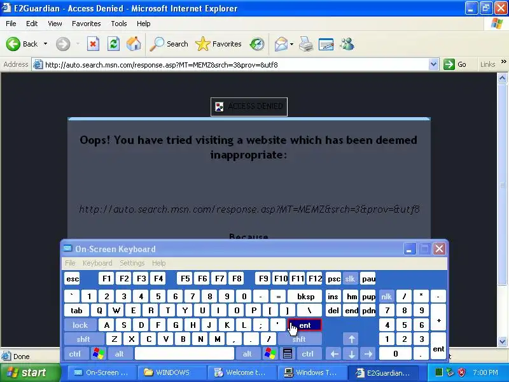Open the Internet Explorer Help menu
The image size is (509, 382).
pos(144,24)
